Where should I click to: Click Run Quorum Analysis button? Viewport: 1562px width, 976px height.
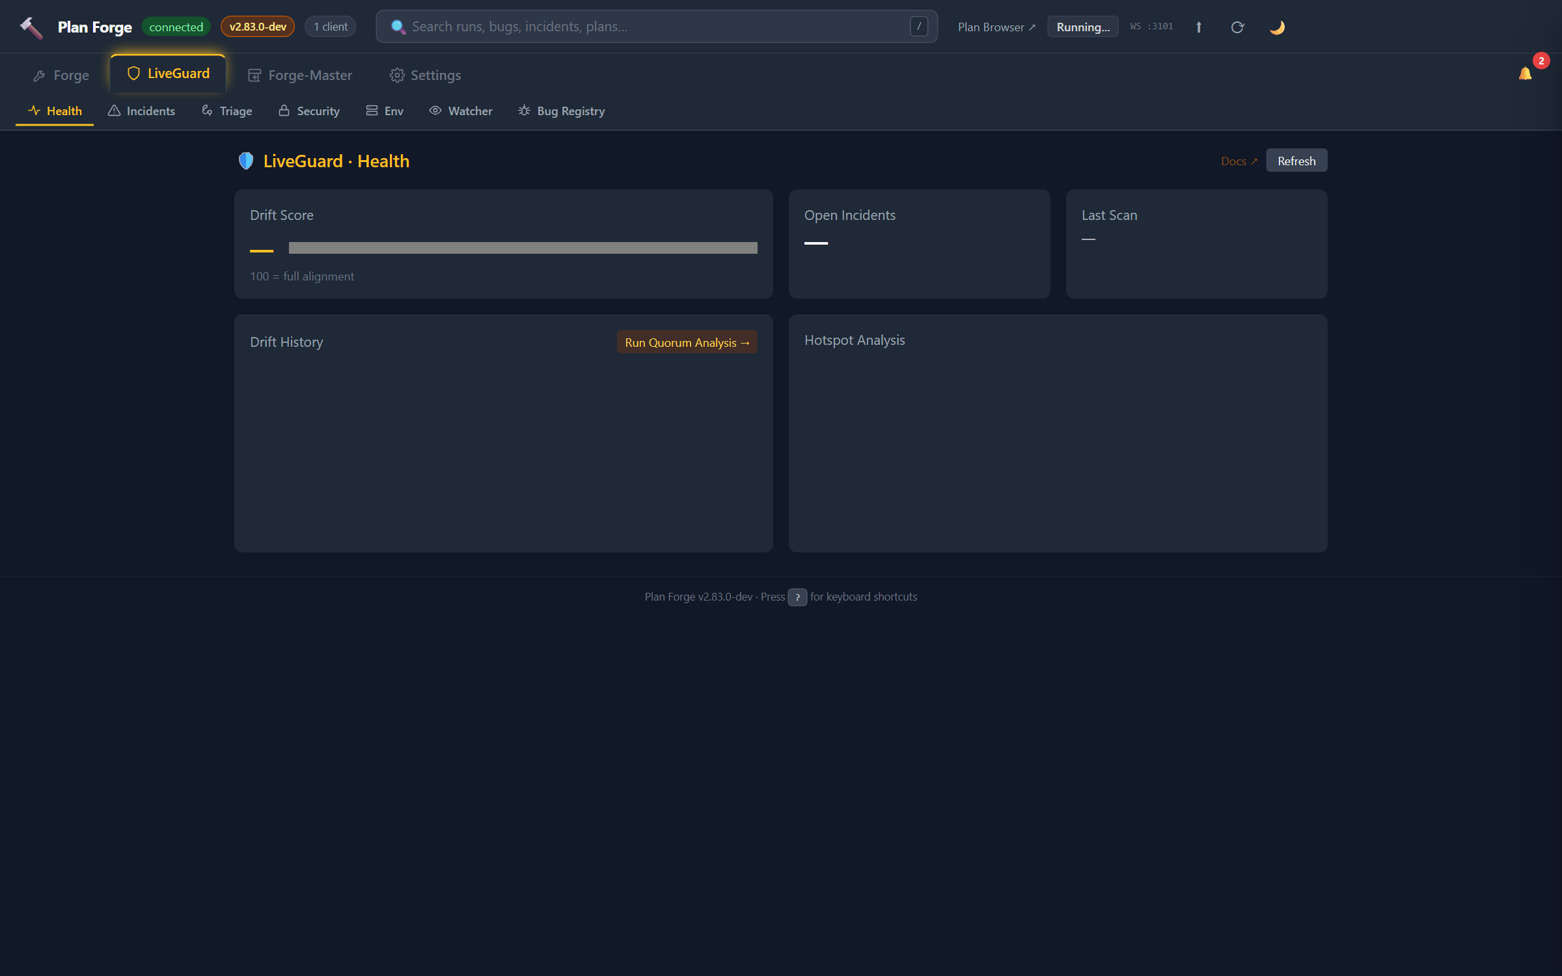[687, 342]
